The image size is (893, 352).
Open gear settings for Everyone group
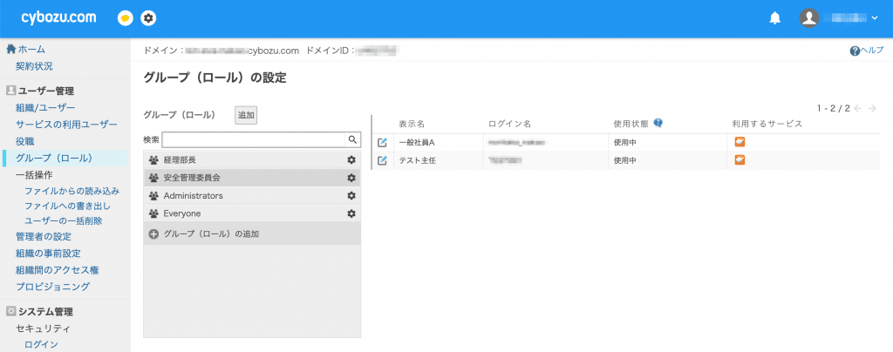pyautogui.click(x=351, y=213)
